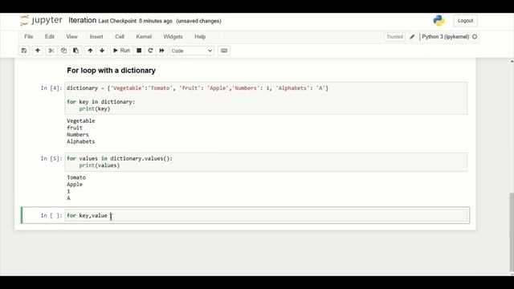Image resolution: width=514 pixels, height=289 pixels.
Task: Select the In [5] cell prompt
Action: click(x=51, y=159)
